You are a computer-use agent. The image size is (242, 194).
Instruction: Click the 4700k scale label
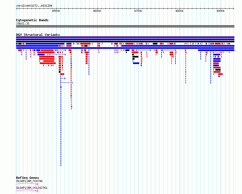pos(138,11)
